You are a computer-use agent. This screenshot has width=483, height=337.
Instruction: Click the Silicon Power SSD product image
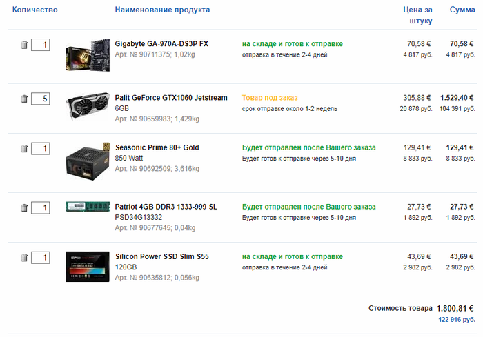point(88,267)
